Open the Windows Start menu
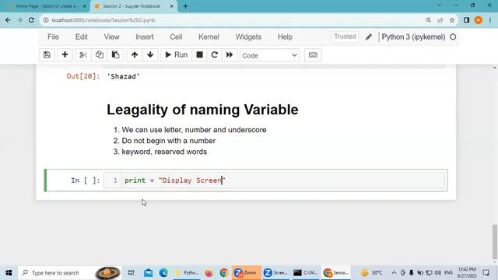 point(9,273)
